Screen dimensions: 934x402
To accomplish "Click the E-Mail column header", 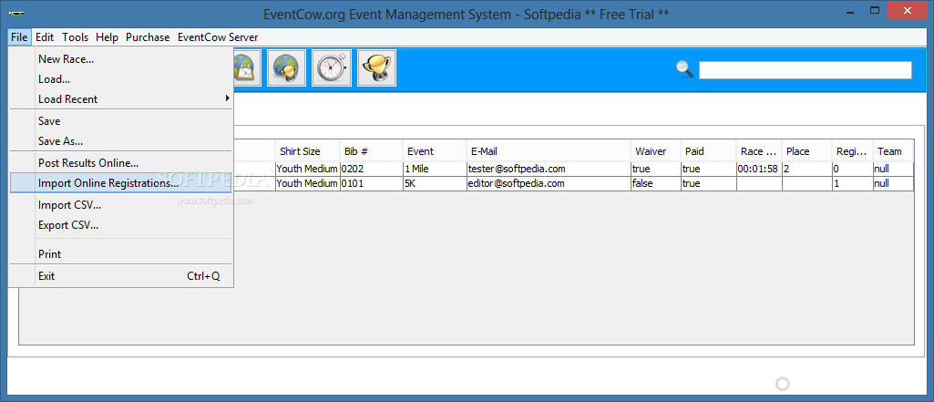I will [549, 151].
